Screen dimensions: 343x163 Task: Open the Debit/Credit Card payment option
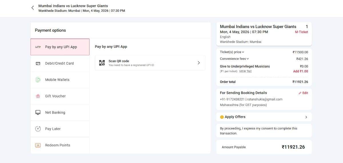(x=60, y=63)
